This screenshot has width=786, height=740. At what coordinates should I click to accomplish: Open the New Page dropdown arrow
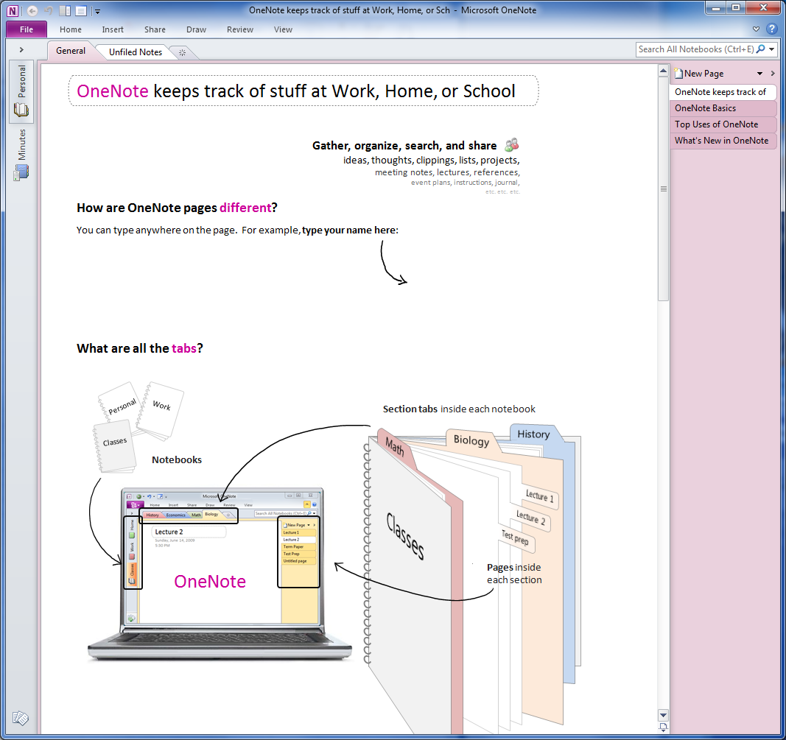pyautogui.click(x=760, y=74)
